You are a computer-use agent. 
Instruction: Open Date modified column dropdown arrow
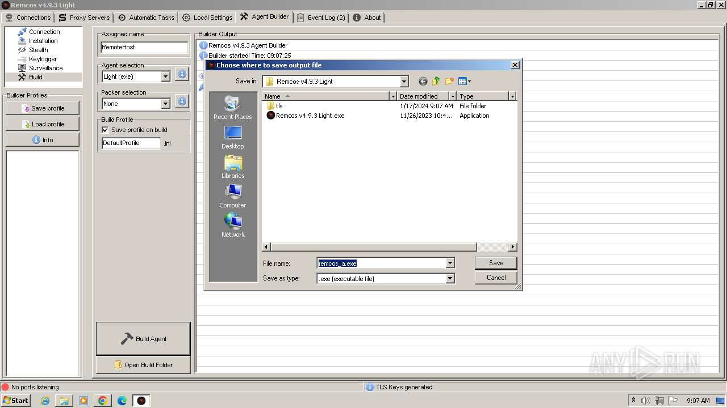click(x=453, y=96)
